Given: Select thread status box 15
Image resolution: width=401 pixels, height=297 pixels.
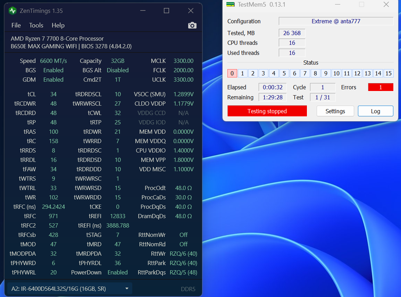Looking at the screenshot, I should [389, 73].
